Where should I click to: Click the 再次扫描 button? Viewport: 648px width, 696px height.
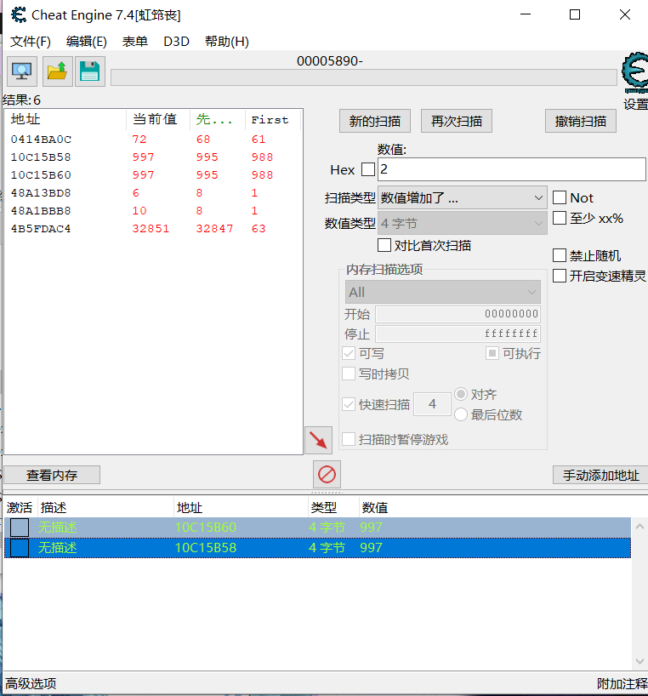457,121
